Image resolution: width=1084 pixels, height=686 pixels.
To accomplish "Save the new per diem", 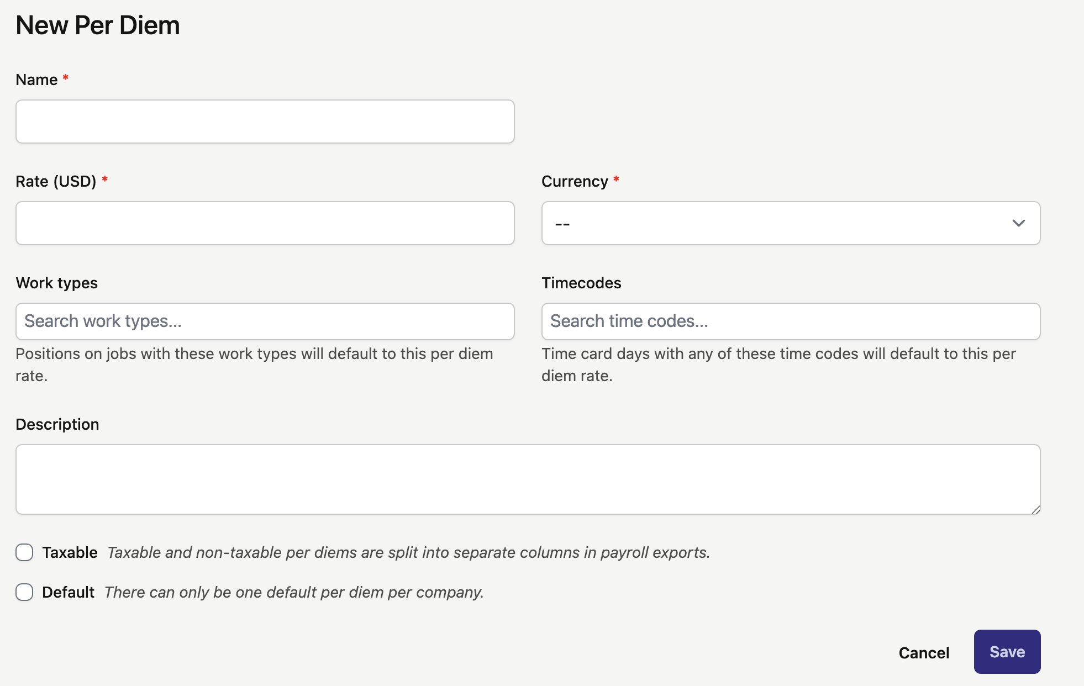I will point(1007,652).
